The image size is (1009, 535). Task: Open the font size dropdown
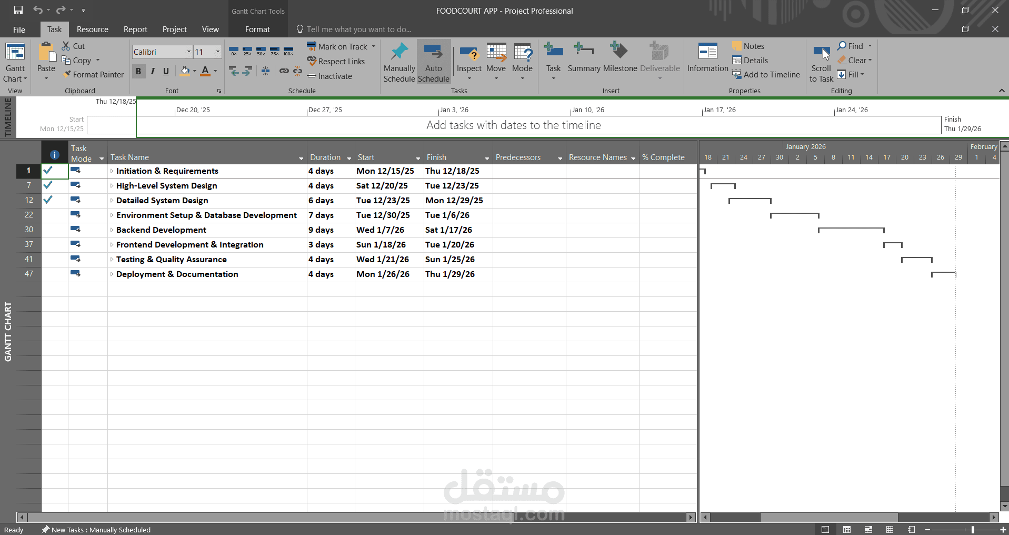(217, 52)
